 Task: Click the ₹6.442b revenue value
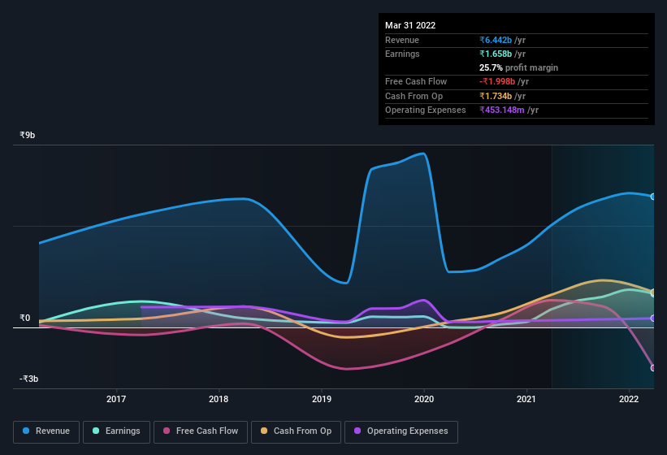click(x=496, y=40)
